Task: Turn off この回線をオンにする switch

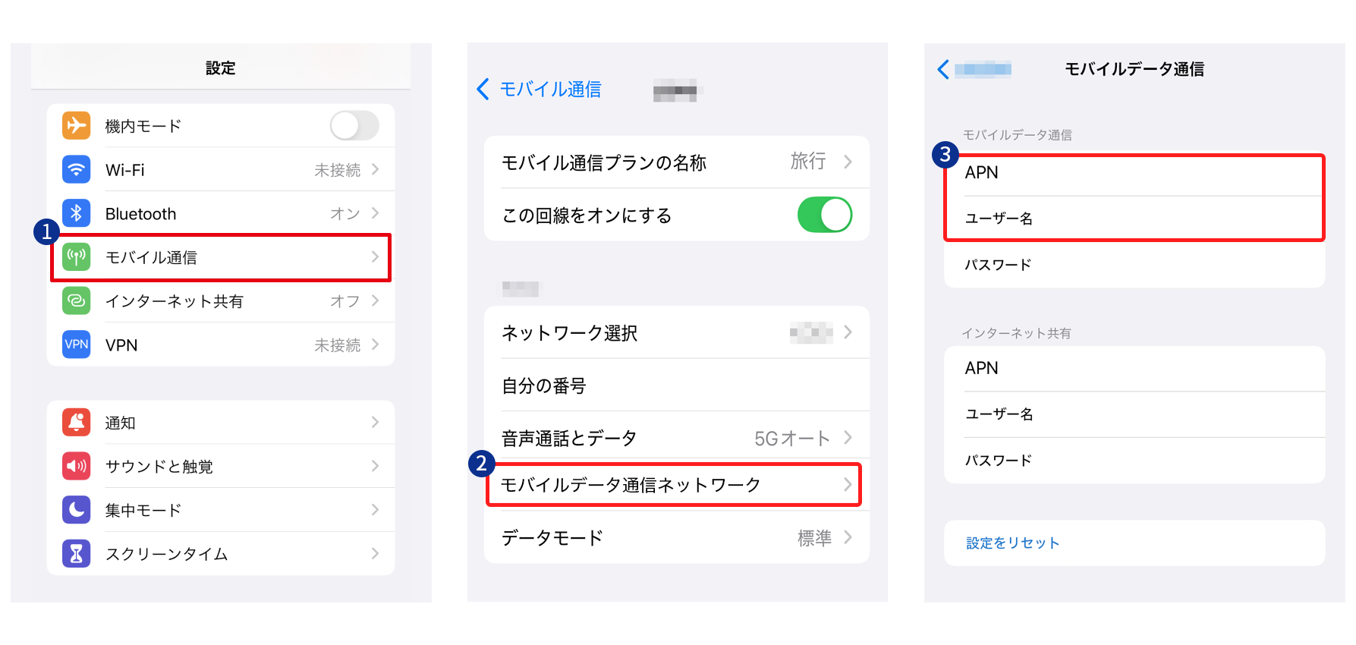Action: [x=825, y=215]
